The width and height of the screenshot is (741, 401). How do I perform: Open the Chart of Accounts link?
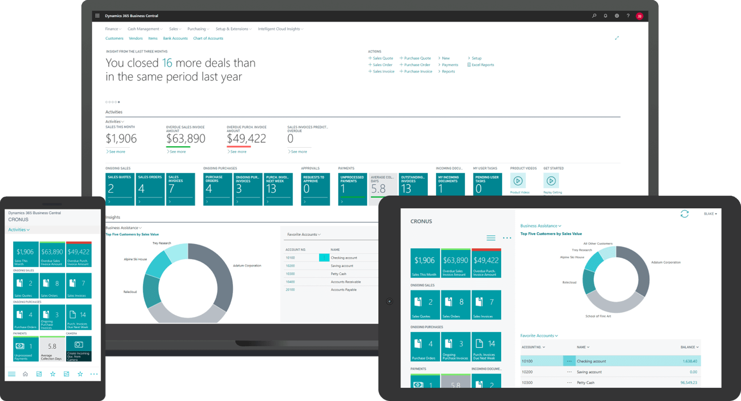pos(208,38)
